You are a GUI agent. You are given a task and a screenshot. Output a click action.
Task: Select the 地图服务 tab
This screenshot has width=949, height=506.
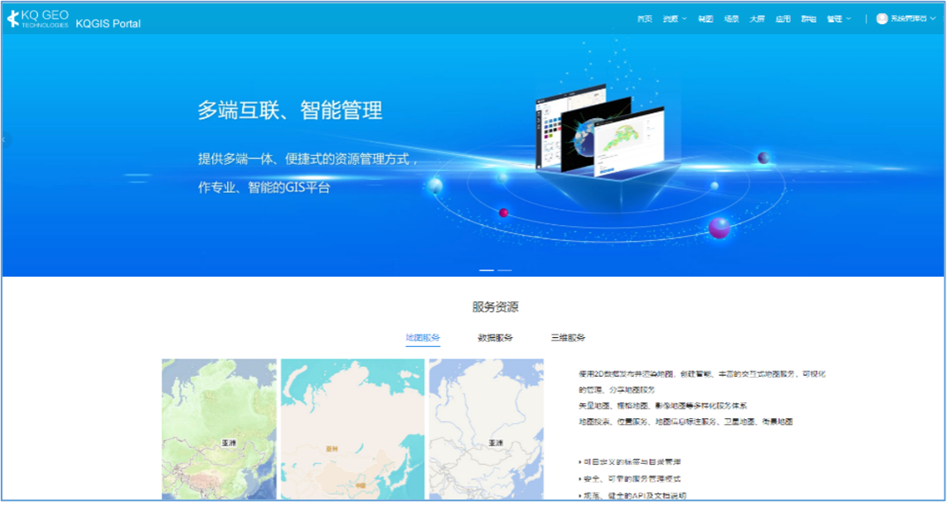pyautogui.click(x=423, y=338)
